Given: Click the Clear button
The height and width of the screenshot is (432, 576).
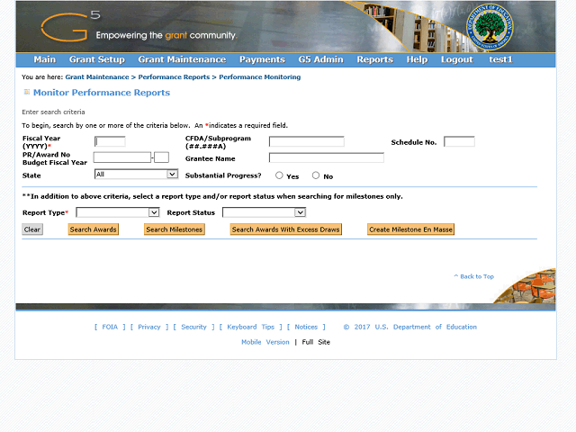Looking at the screenshot, I should [32, 229].
